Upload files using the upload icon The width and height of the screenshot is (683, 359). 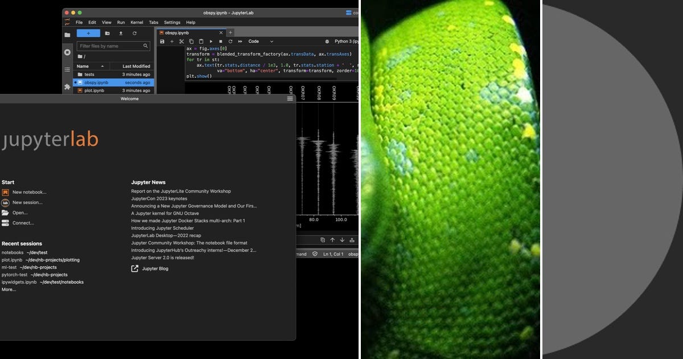pos(121,33)
